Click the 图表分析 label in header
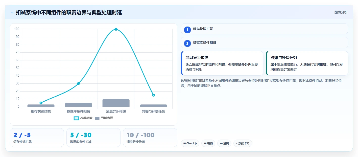The height and width of the screenshot is (157, 358). point(341,12)
